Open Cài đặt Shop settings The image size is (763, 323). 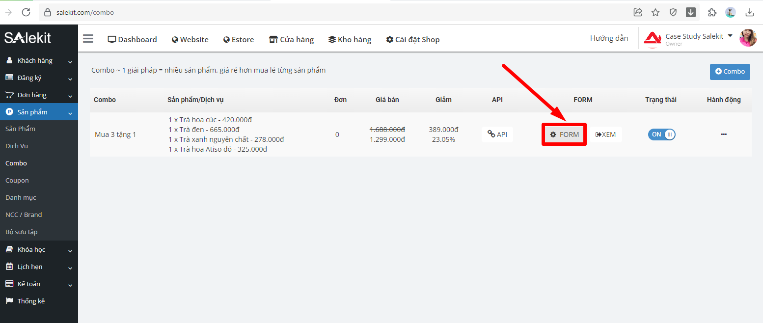(x=413, y=39)
